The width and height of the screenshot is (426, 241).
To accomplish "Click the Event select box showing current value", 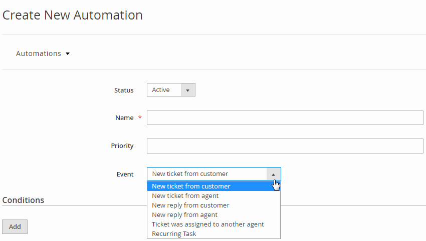I will coord(214,174).
